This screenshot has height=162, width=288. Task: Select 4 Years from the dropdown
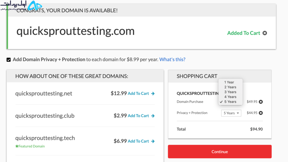231,97
